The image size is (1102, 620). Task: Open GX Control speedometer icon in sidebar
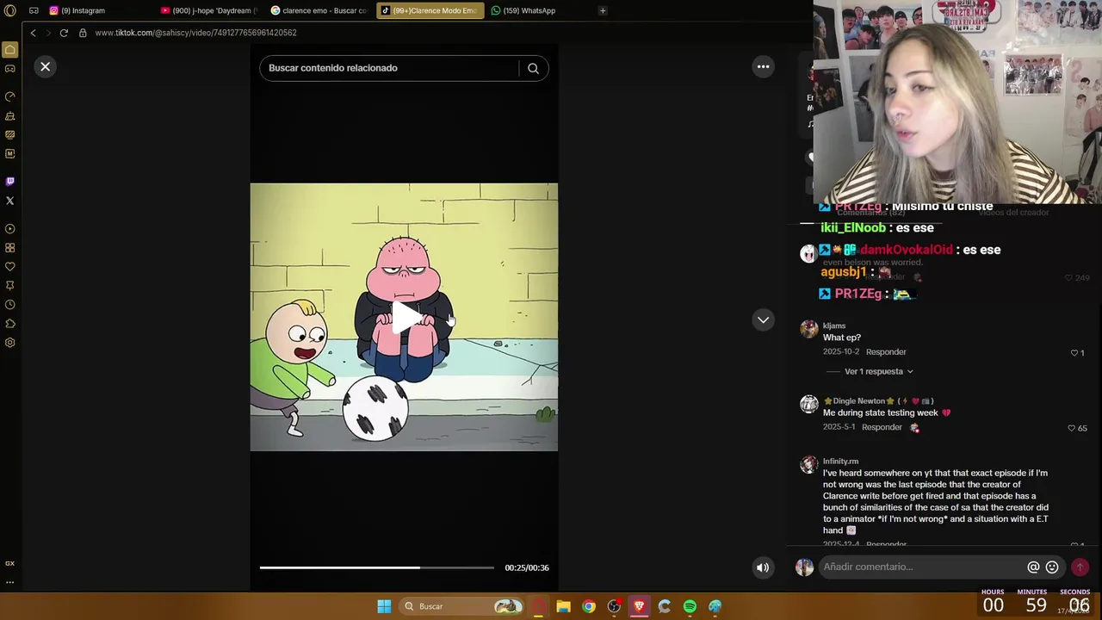[9, 96]
